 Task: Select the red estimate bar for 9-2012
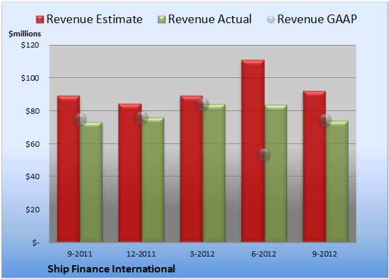pos(314,167)
